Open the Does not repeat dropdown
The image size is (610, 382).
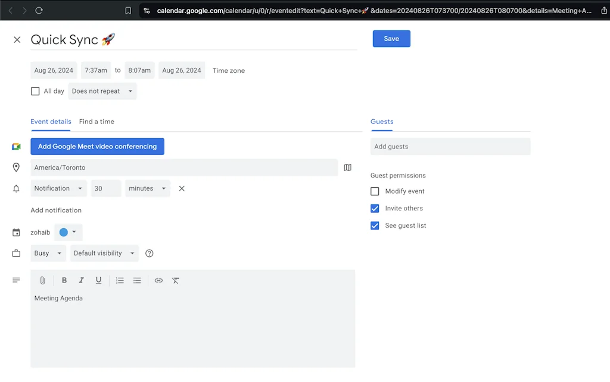click(102, 91)
